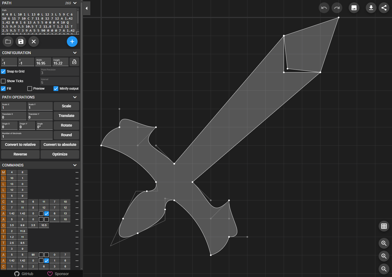
Task: Save the current path
Action: coord(21,41)
